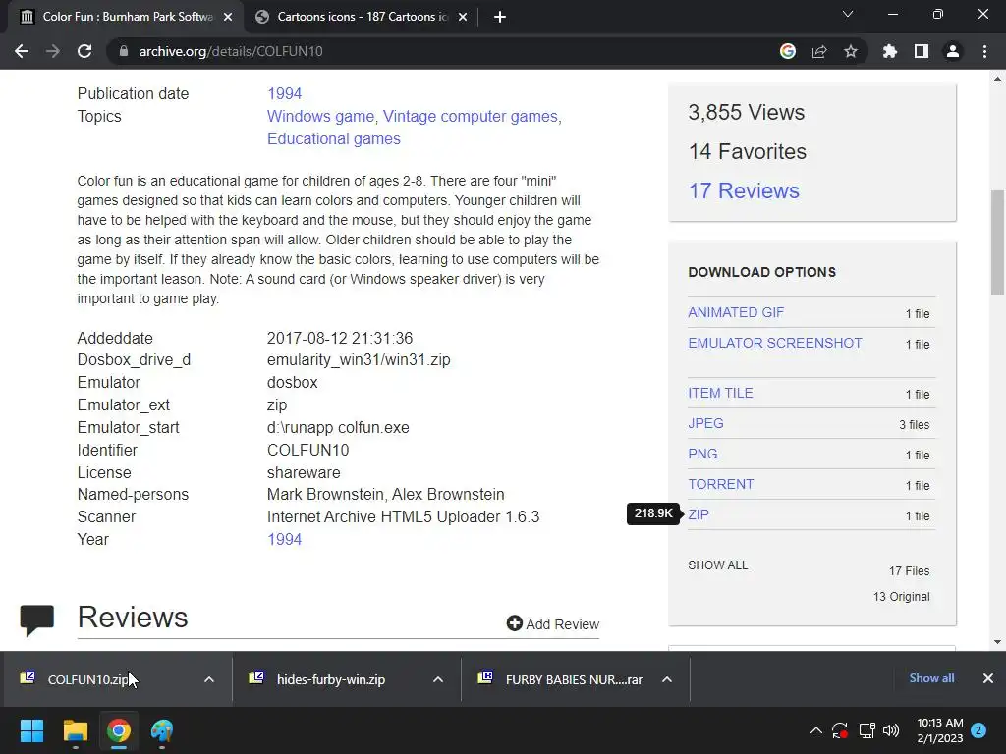This screenshot has width=1006, height=754.
Task: Open Educational games topic link
Action: pyautogui.click(x=334, y=138)
